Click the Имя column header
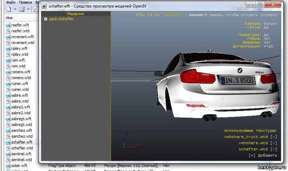This screenshot has width=288, height=171. click(9, 18)
